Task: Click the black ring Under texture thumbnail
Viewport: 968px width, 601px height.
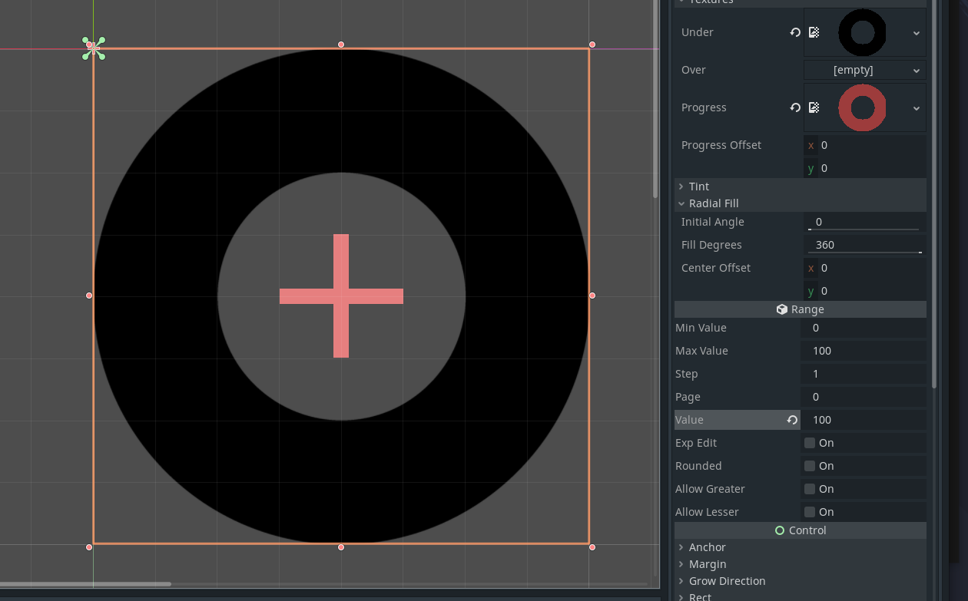Action: coord(862,32)
